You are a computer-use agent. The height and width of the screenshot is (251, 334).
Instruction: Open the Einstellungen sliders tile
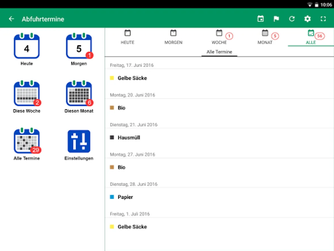[79, 145]
